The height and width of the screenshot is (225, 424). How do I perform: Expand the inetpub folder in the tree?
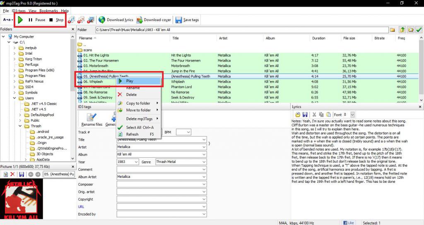click(x=14, y=48)
